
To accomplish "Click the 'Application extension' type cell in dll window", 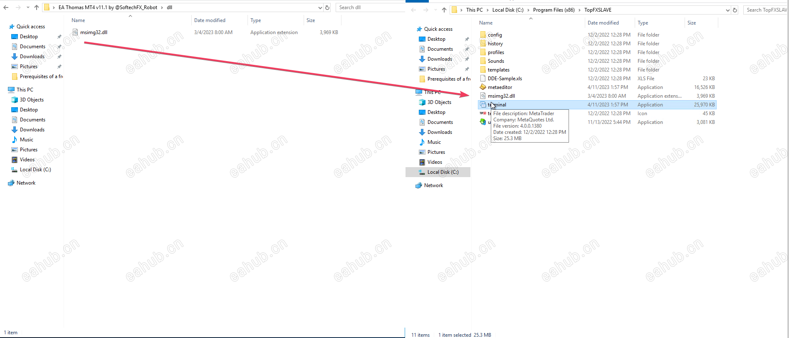I will pyautogui.click(x=274, y=32).
